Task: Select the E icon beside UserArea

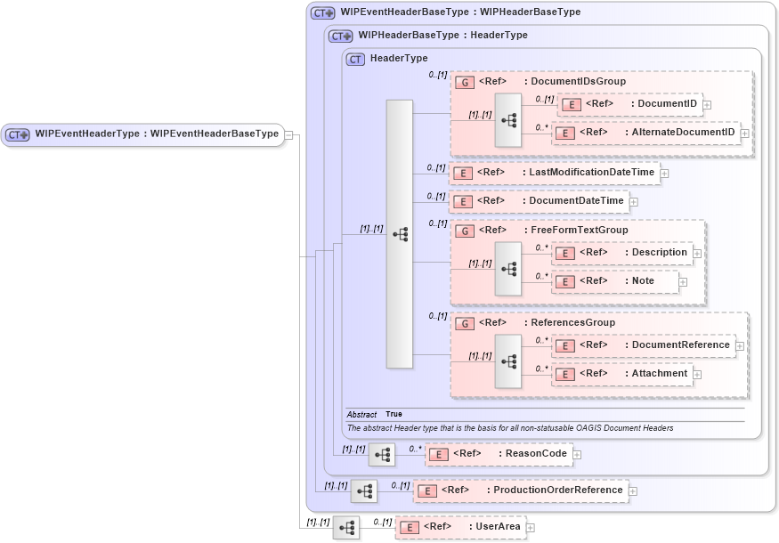Action: point(410,526)
